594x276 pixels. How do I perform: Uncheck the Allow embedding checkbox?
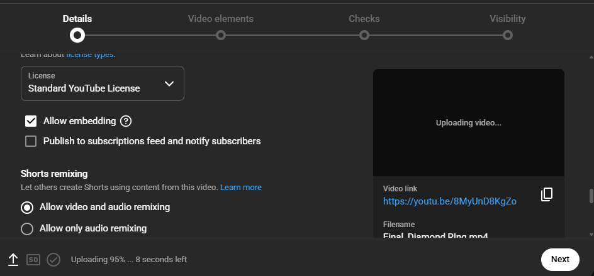tap(31, 121)
